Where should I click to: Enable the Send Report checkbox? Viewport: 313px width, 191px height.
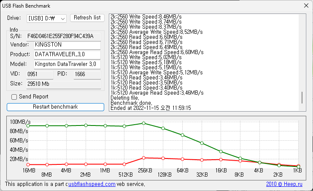click(x=14, y=97)
